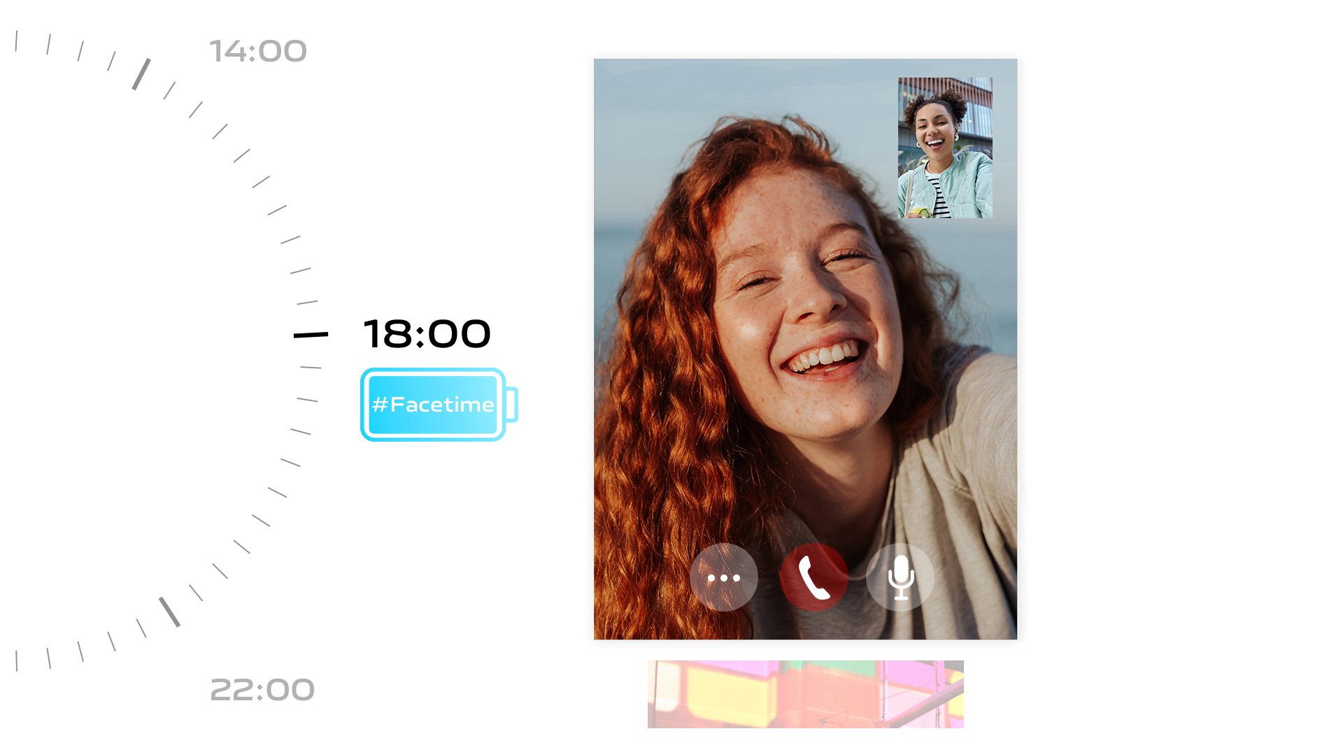Open the colorful image strip below the call
The width and height of the screenshot is (1343, 752).
(x=805, y=694)
